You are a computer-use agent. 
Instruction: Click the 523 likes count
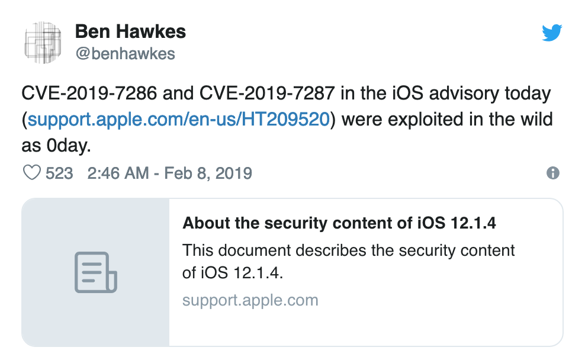[x=59, y=173]
